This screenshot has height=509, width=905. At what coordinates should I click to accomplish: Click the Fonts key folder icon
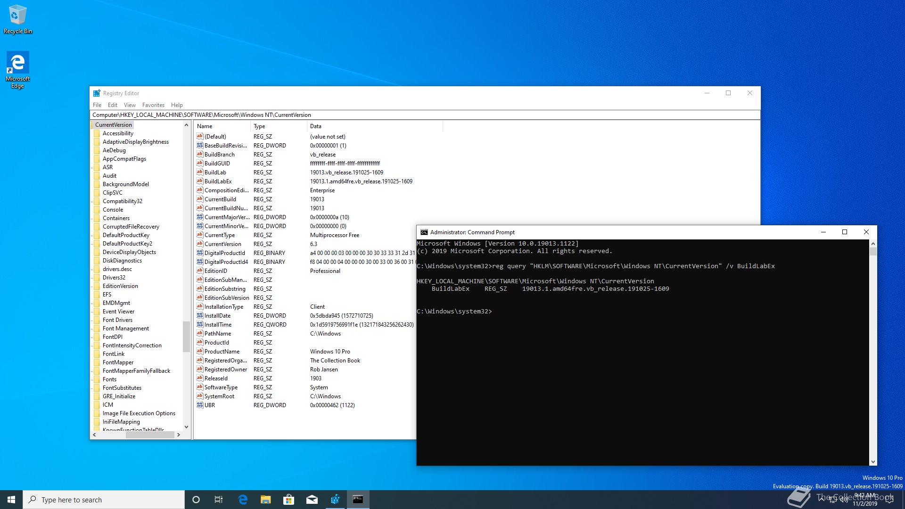(x=97, y=379)
